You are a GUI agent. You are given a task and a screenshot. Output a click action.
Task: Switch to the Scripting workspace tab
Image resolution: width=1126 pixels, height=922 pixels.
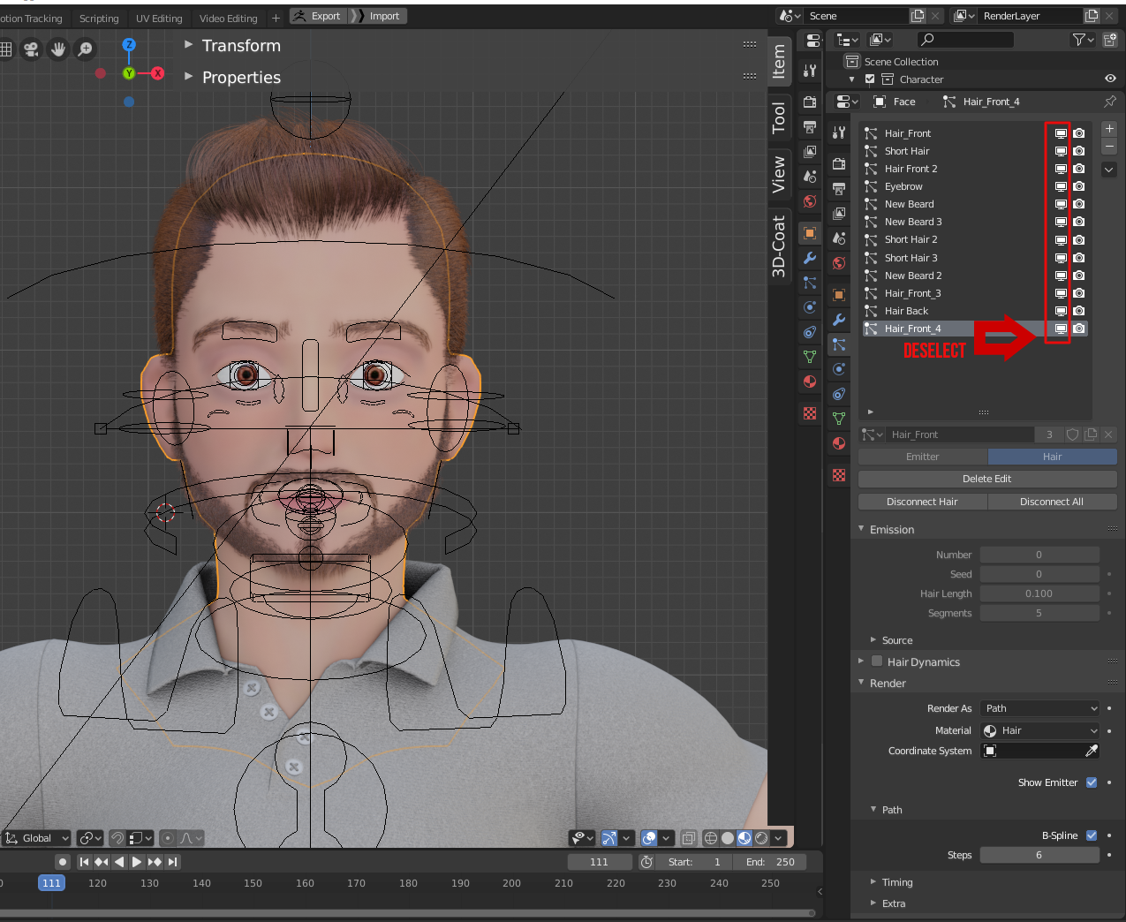click(x=99, y=18)
